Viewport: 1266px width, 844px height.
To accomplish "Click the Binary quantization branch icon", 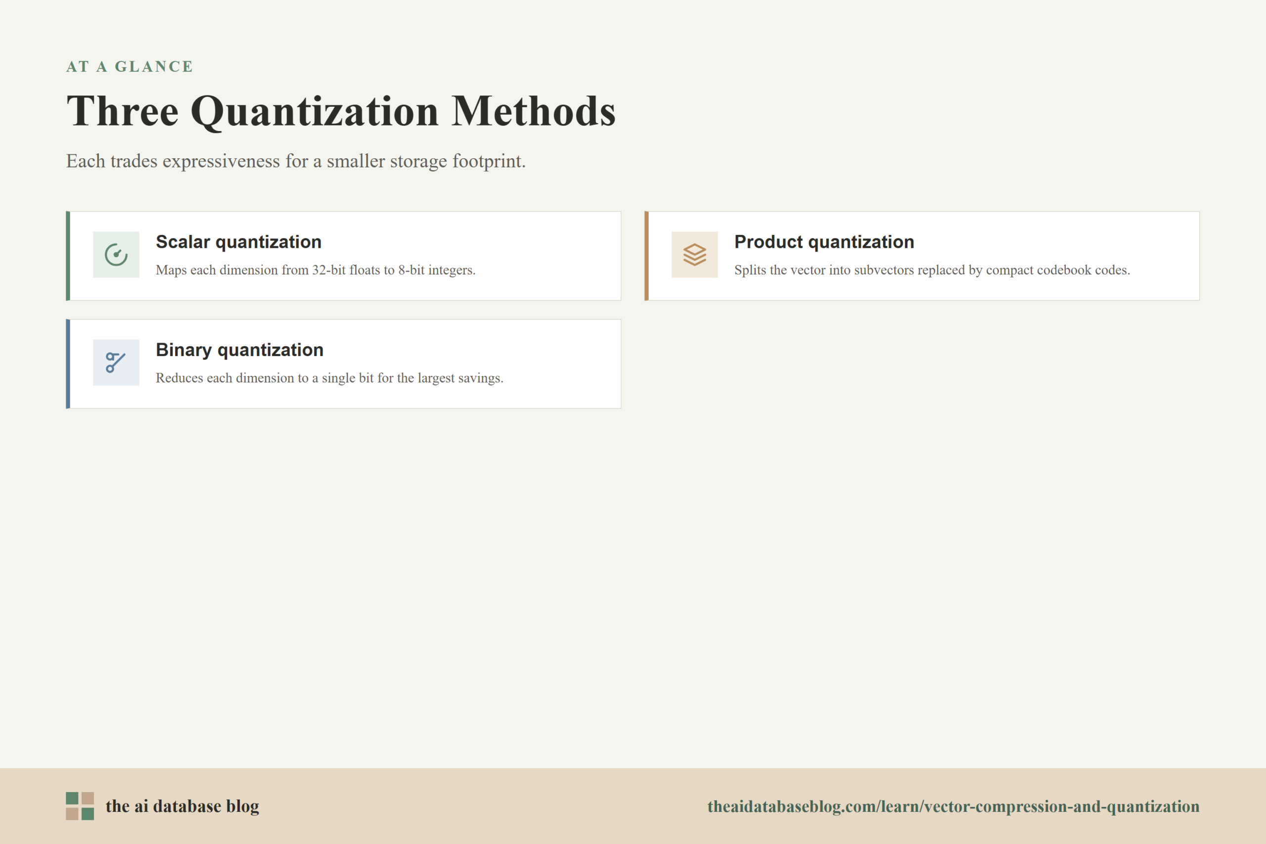I will point(116,362).
